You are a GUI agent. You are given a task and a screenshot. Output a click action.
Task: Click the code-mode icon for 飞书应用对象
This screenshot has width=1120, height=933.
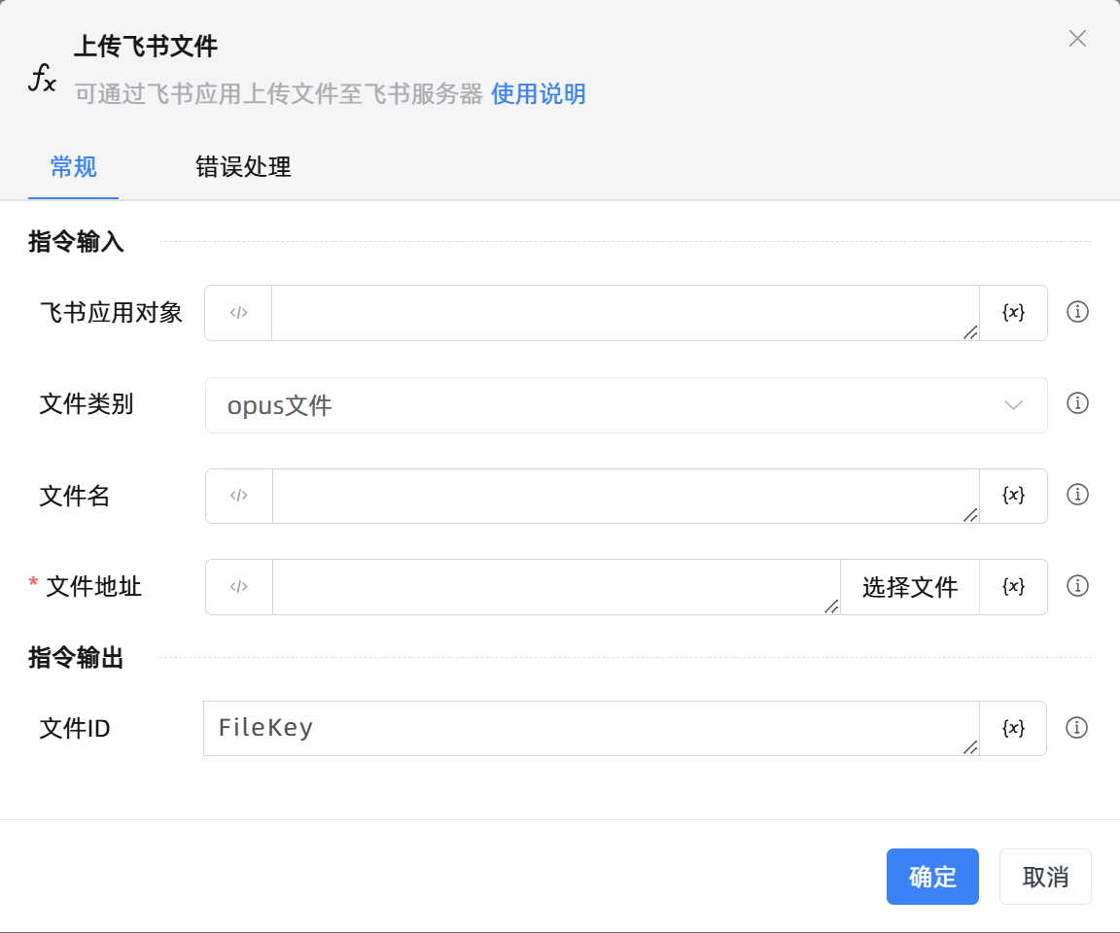(238, 313)
